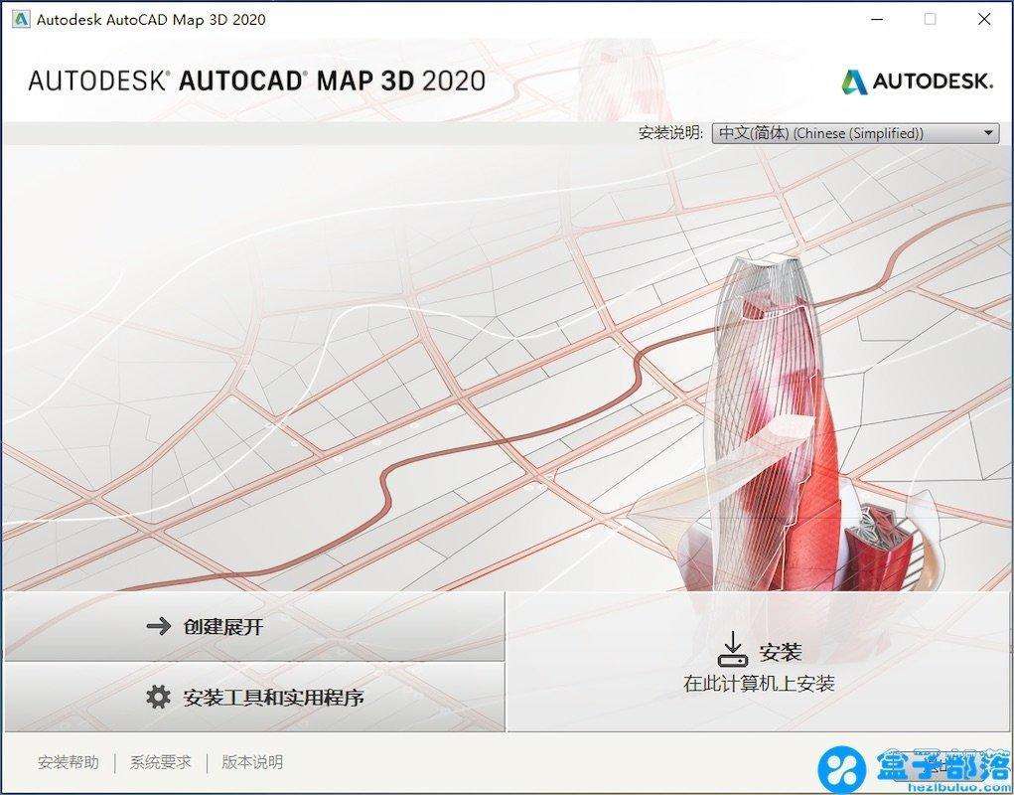Click the arrow icon beside 创建展开
Viewport: 1014px width, 795px height.
158,627
